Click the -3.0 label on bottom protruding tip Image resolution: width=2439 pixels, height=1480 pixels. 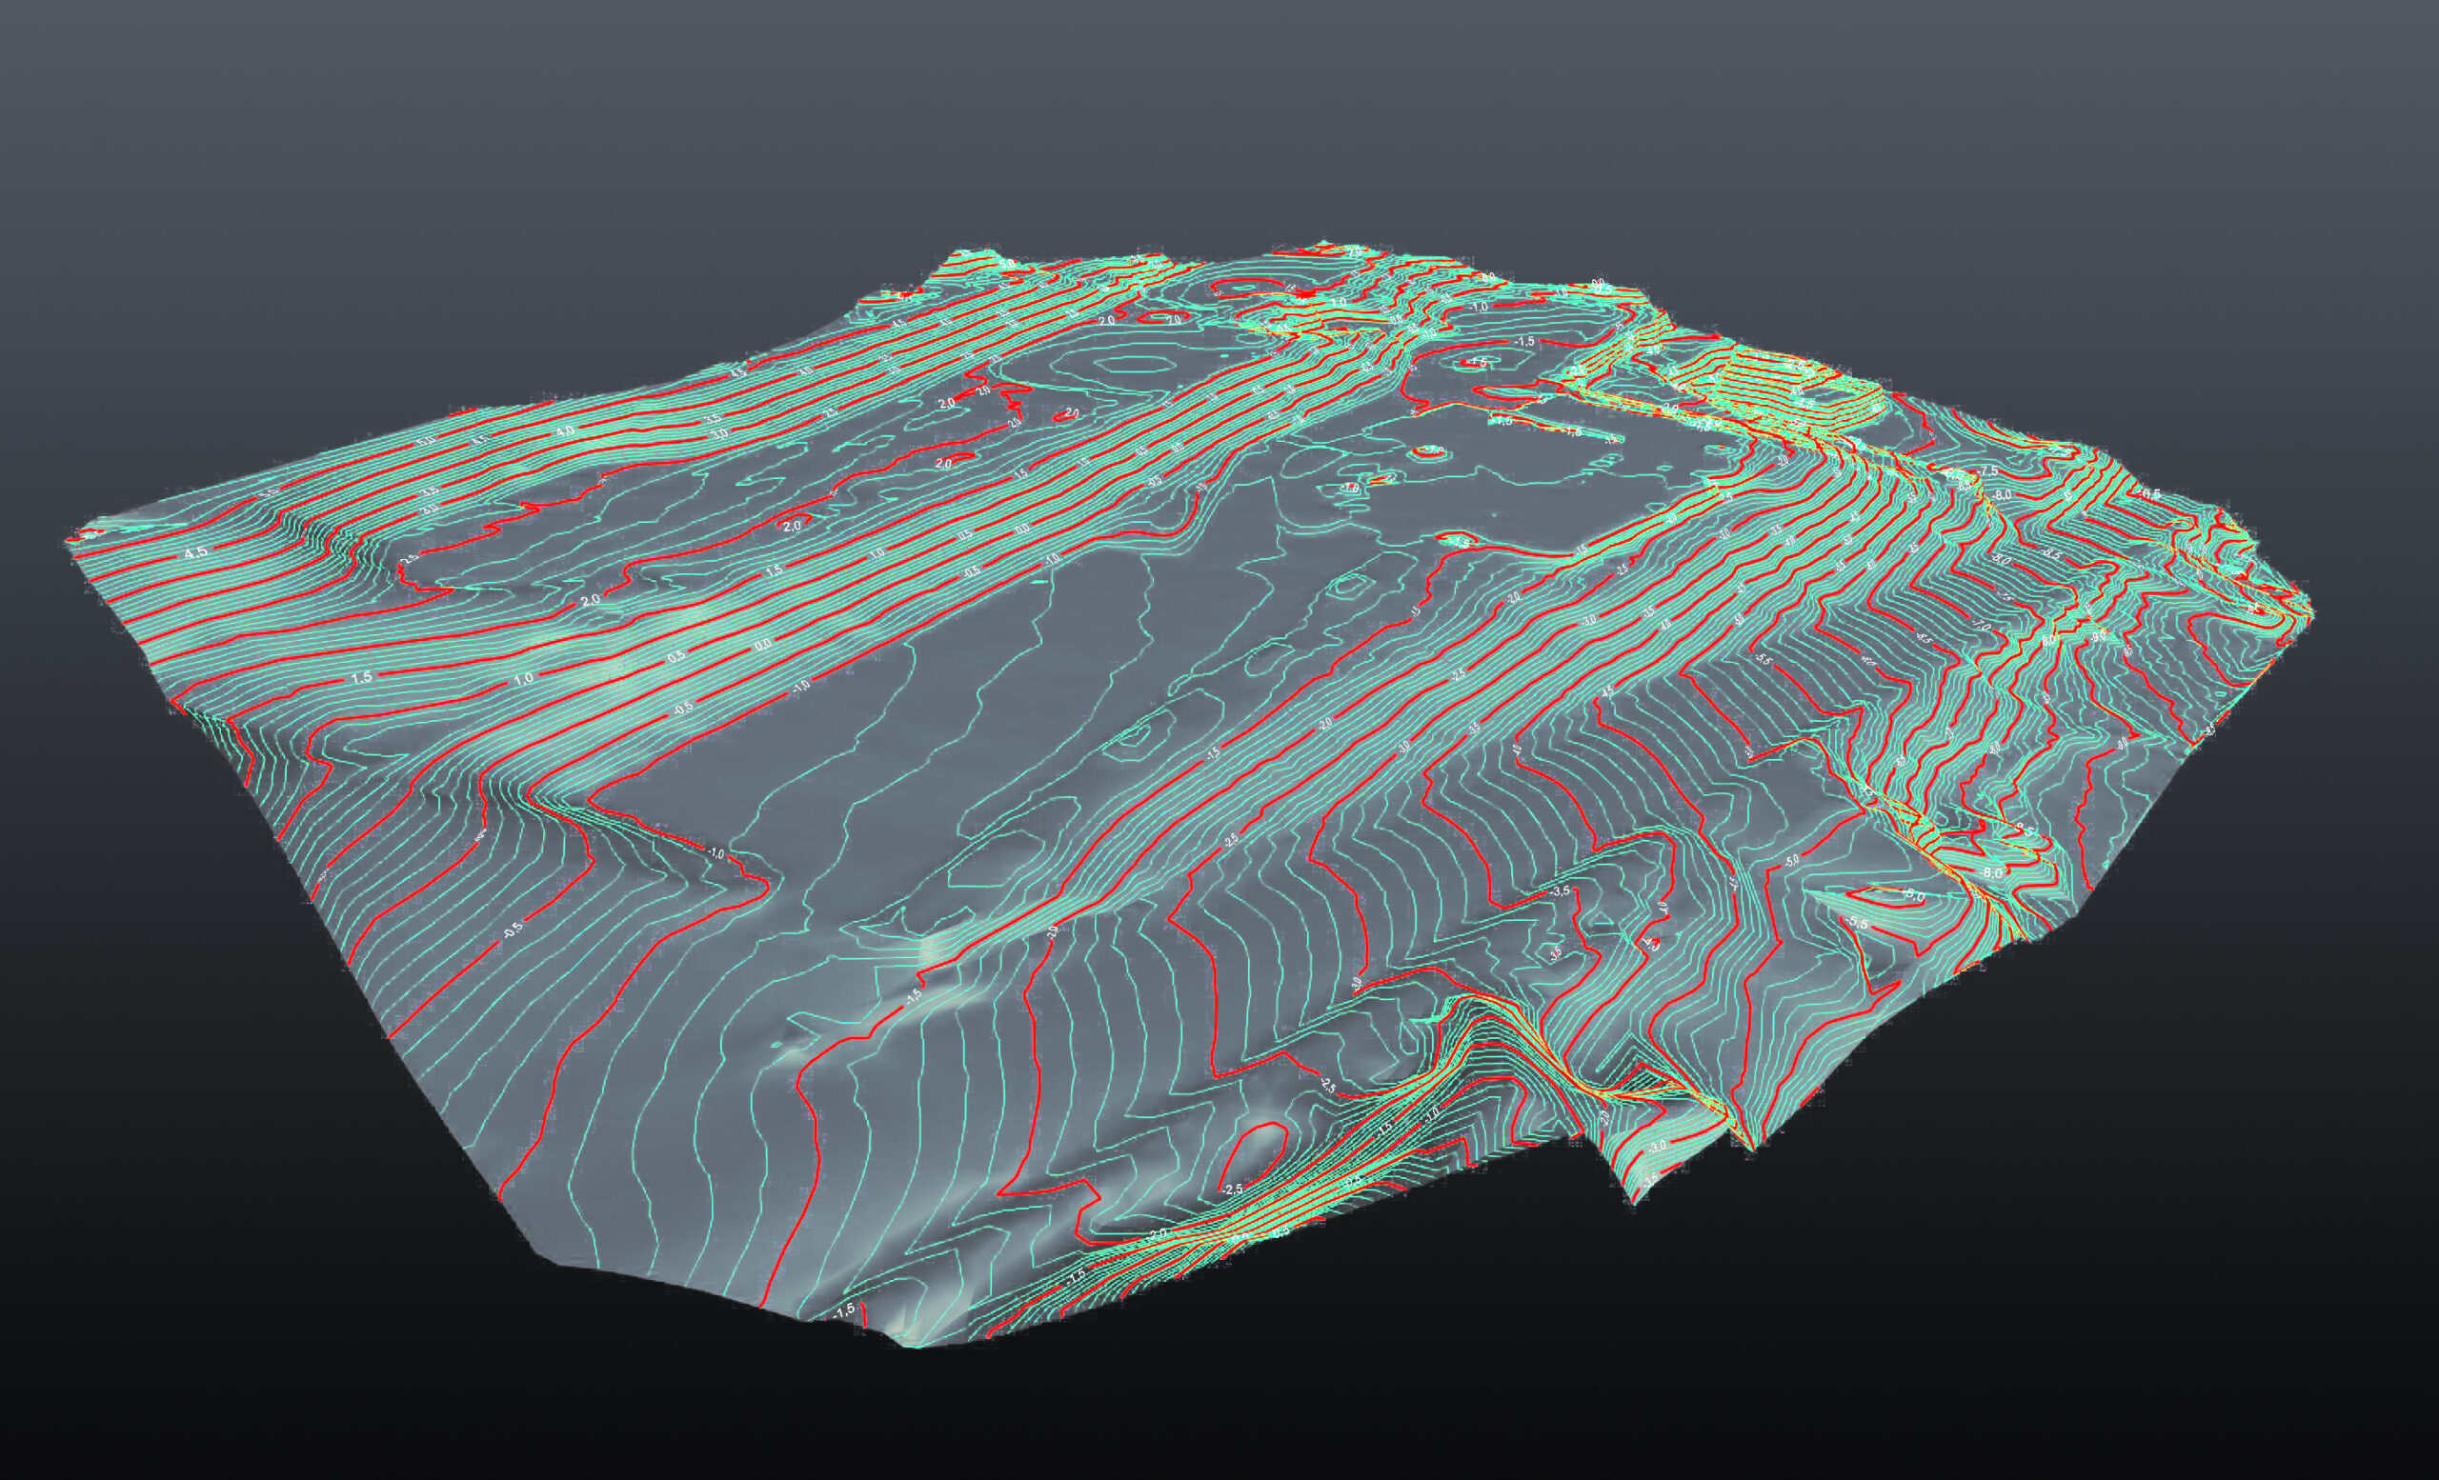click(x=1658, y=1146)
